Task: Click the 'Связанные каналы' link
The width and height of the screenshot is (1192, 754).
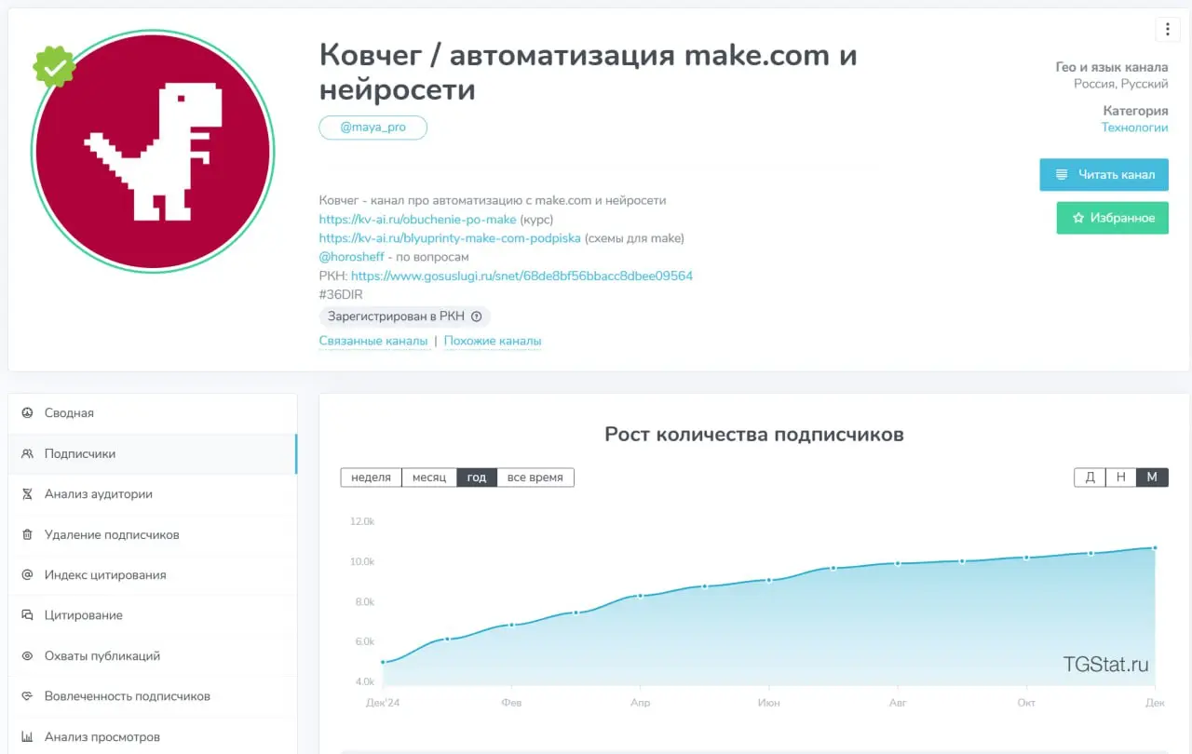Action: [x=373, y=341]
